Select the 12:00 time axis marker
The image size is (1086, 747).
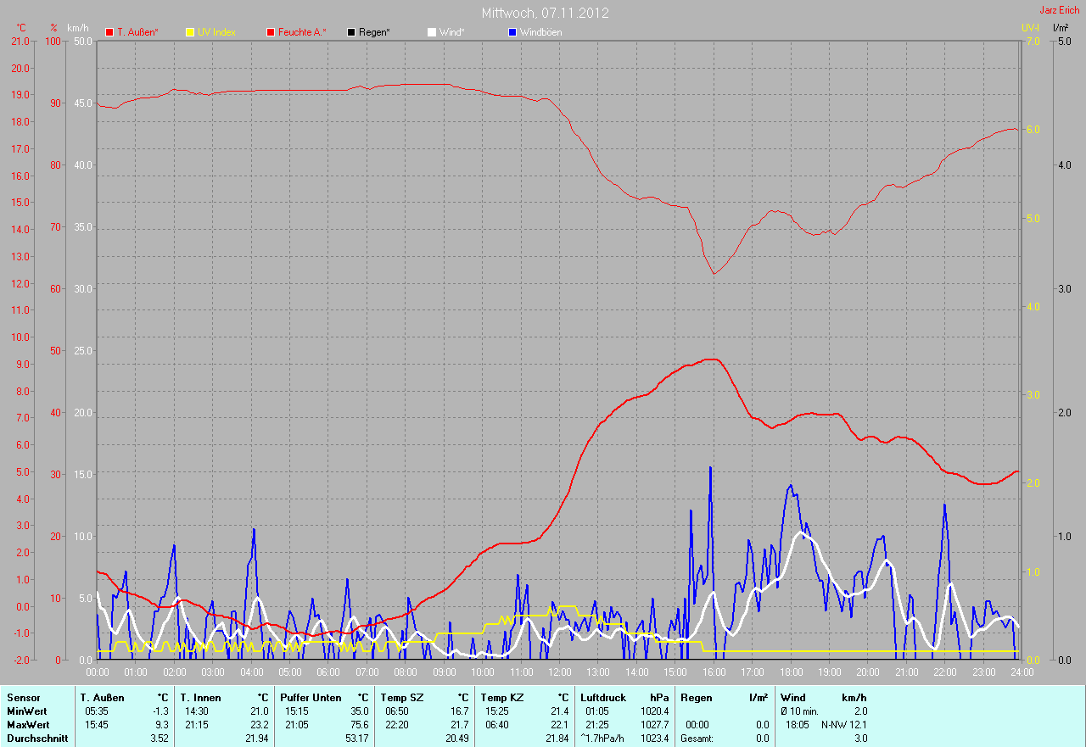(560, 672)
